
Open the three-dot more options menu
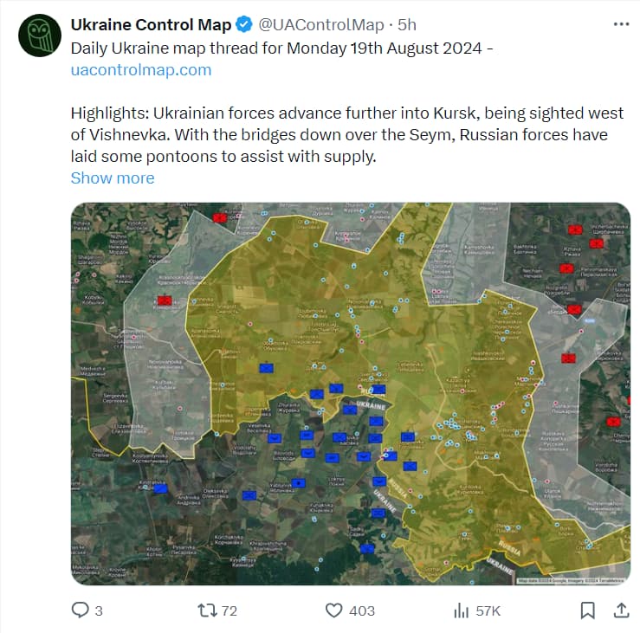click(621, 24)
